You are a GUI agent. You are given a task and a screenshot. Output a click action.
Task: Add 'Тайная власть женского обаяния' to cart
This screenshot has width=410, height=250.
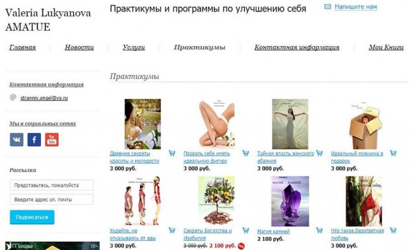(319, 153)
